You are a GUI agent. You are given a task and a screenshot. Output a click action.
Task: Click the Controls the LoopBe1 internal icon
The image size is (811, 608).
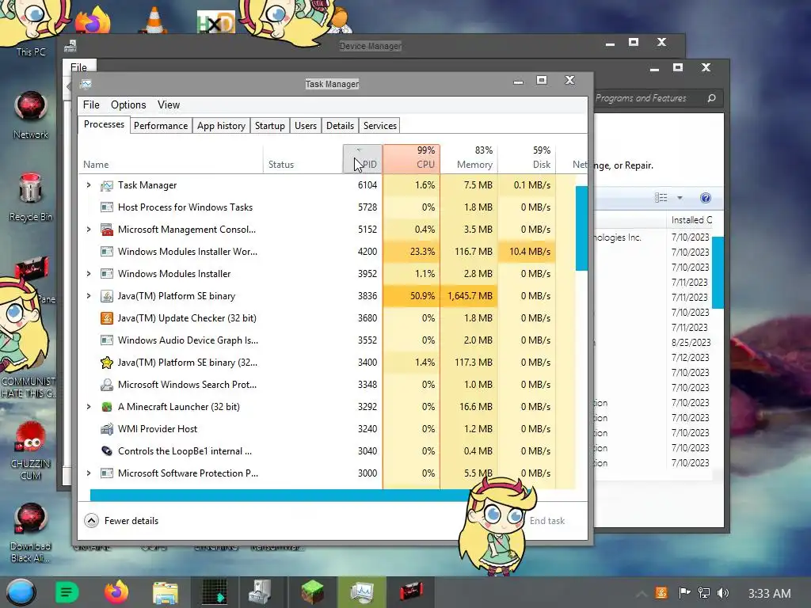pos(107,451)
